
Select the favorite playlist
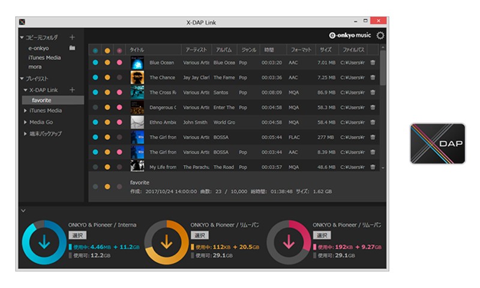click(53, 100)
